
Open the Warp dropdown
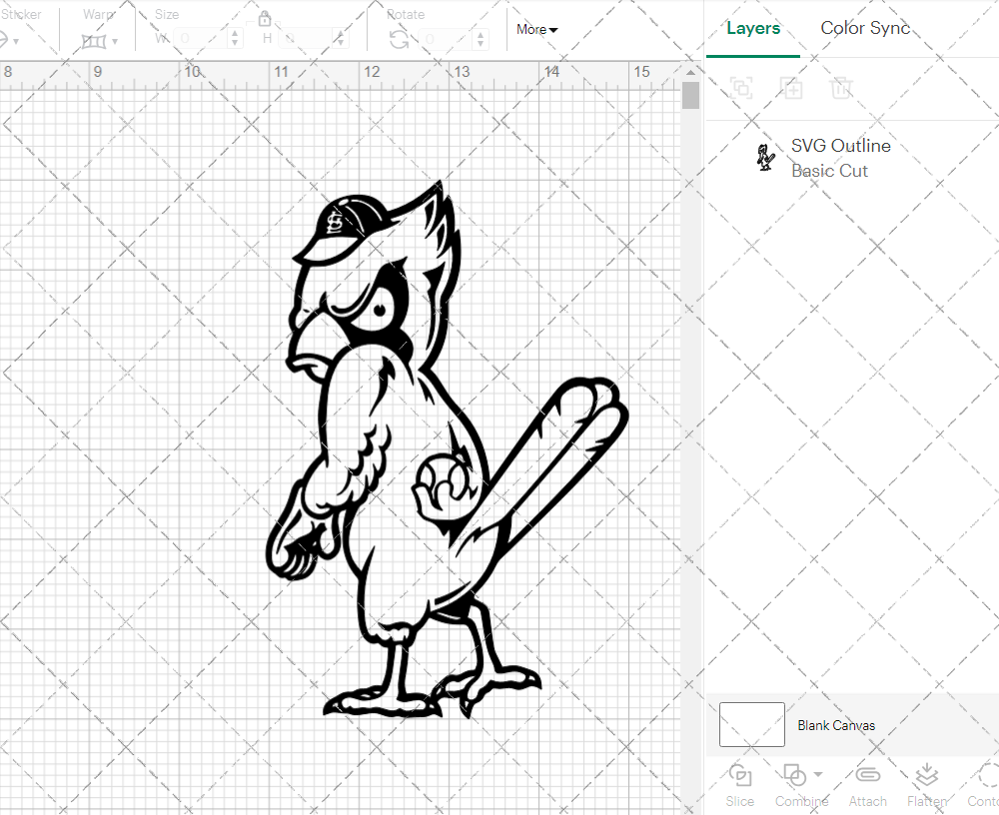click(x=100, y=41)
